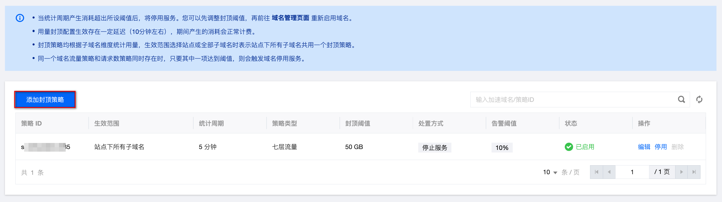Screen dimensions: 722x202
Task: Click the 策略 ID column header
Action: point(31,124)
